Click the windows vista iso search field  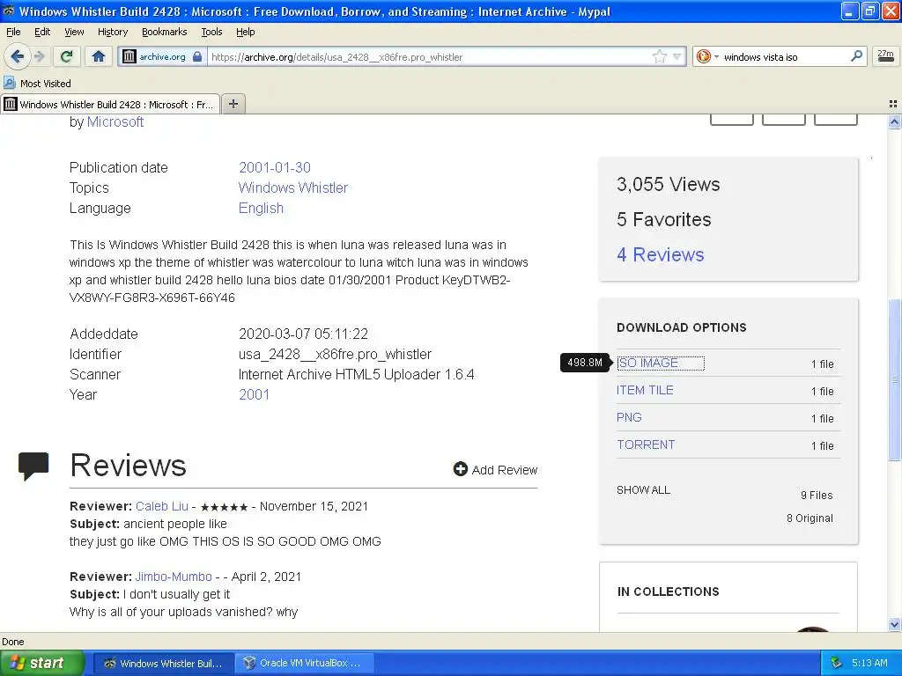(783, 57)
